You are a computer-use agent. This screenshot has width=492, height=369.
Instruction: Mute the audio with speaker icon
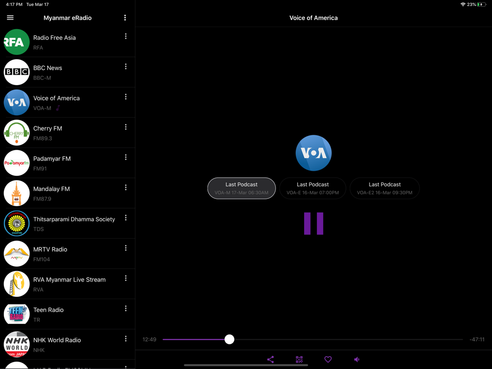[356, 359]
